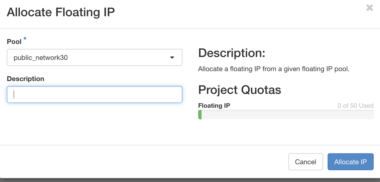Click the Allocate IP button
380x182 pixels.
pos(350,162)
